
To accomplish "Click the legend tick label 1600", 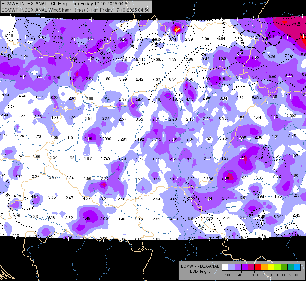I will tap(281, 275).
